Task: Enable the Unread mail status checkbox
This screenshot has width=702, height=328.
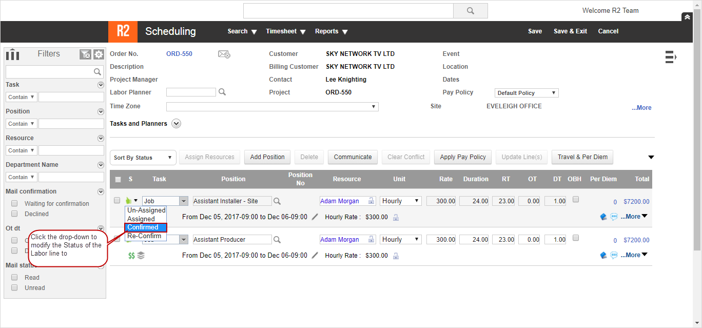Action: click(14, 288)
